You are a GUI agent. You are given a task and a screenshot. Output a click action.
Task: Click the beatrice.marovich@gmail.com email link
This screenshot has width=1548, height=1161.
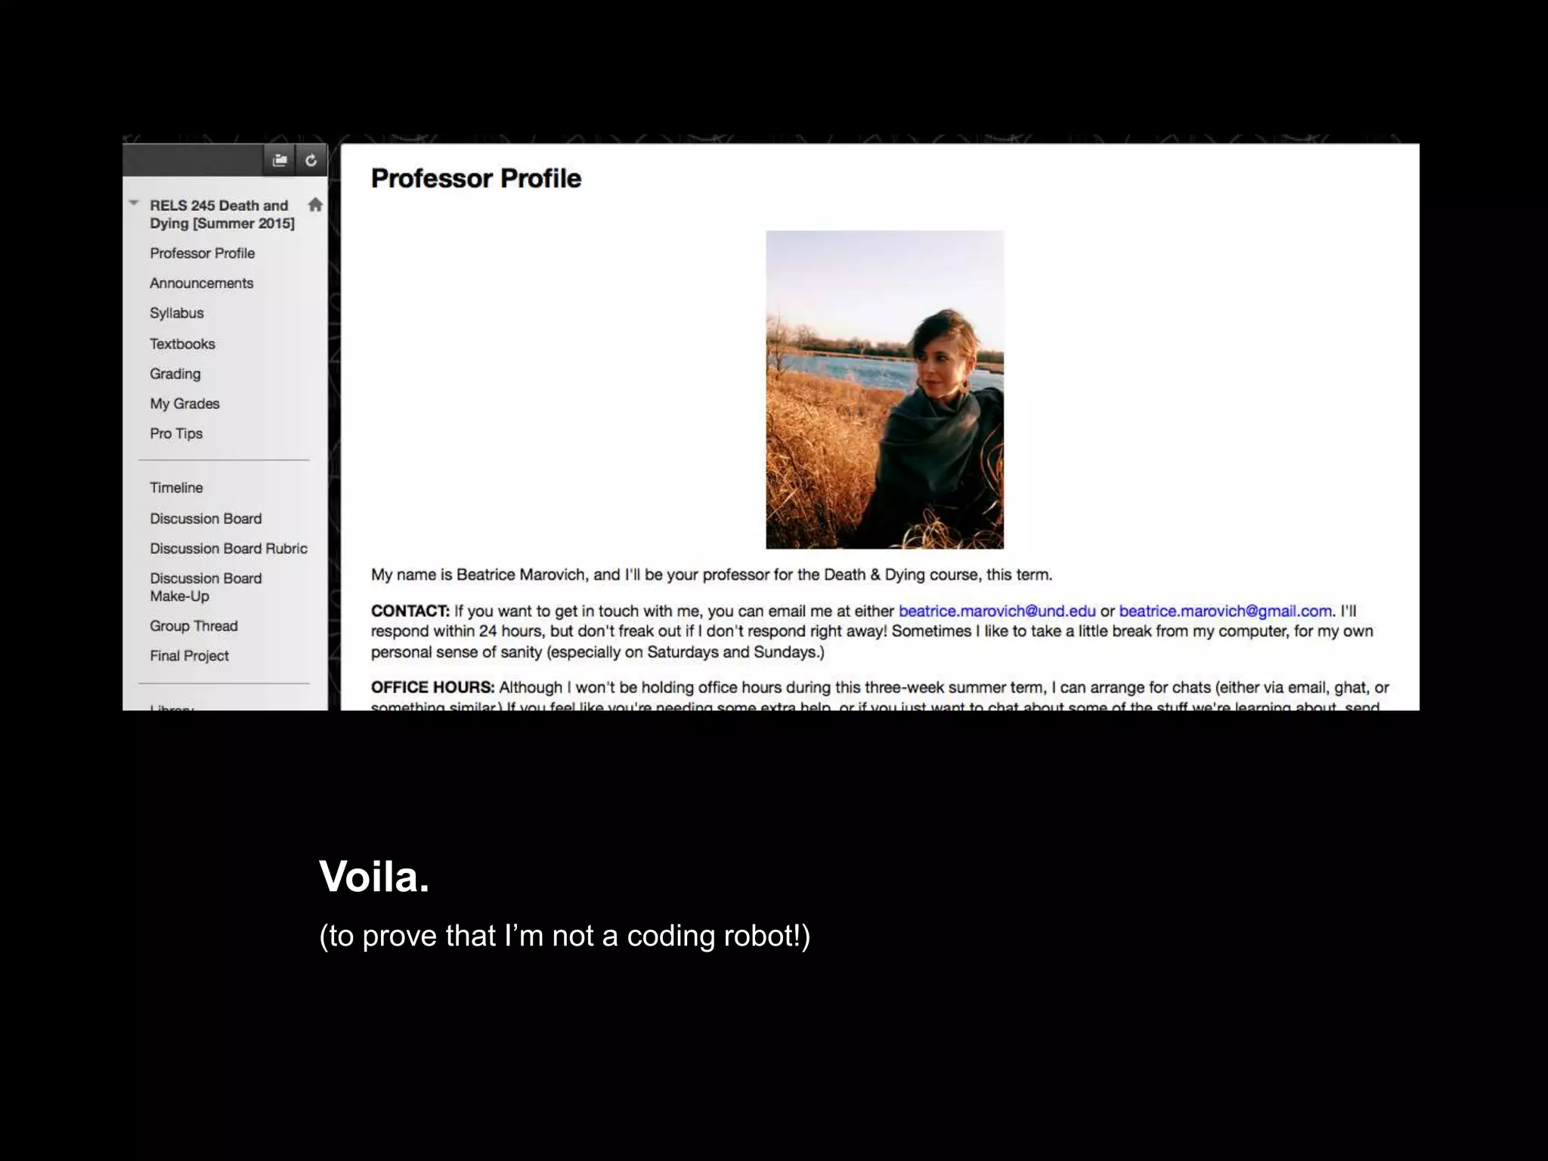coord(1225,611)
